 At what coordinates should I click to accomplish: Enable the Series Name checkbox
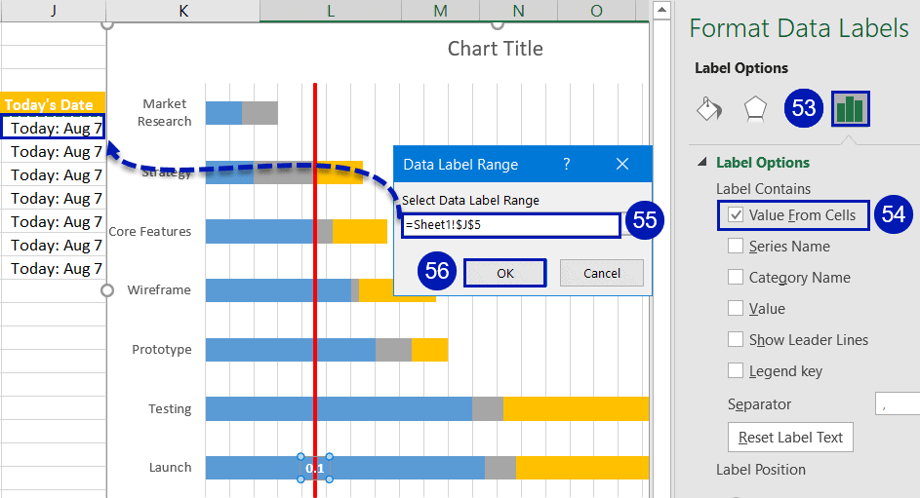(735, 247)
